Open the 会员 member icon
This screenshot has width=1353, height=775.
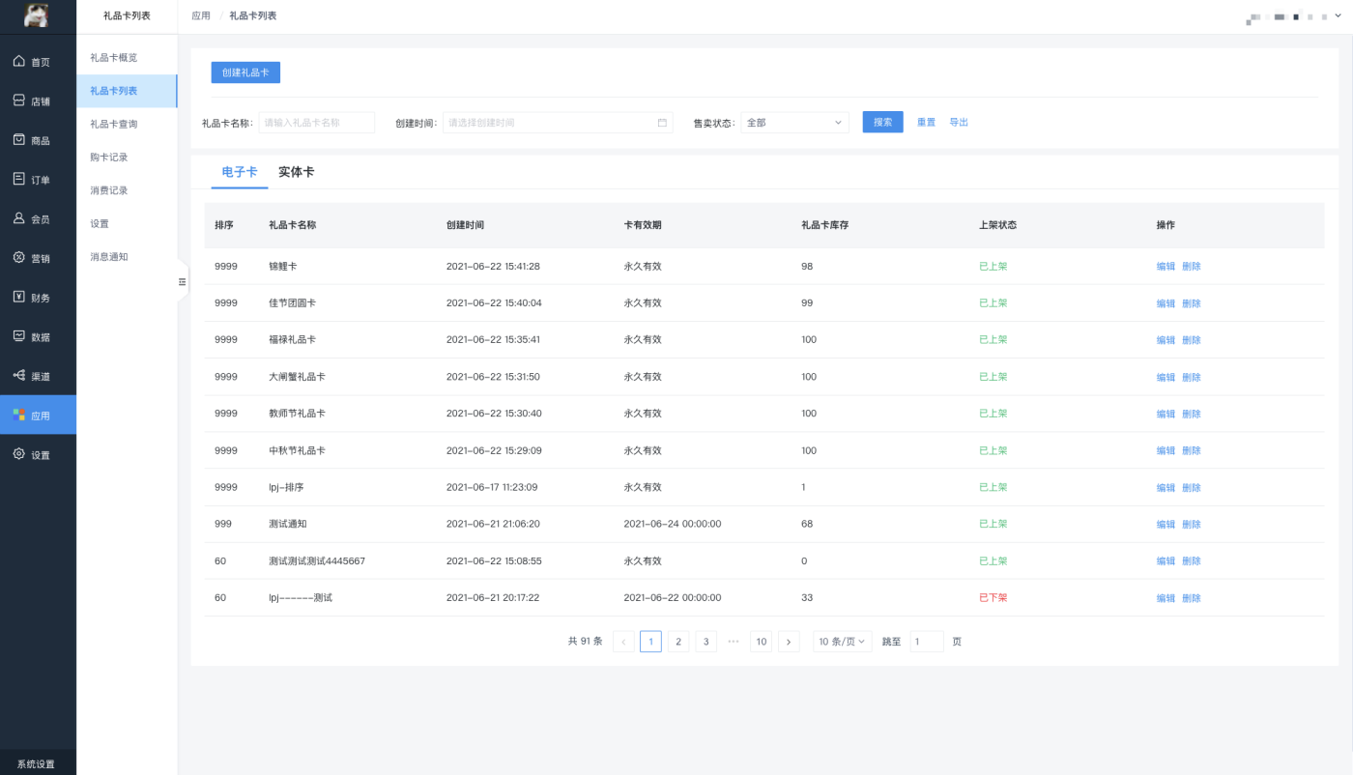pyautogui.click(x=19, y=218)
